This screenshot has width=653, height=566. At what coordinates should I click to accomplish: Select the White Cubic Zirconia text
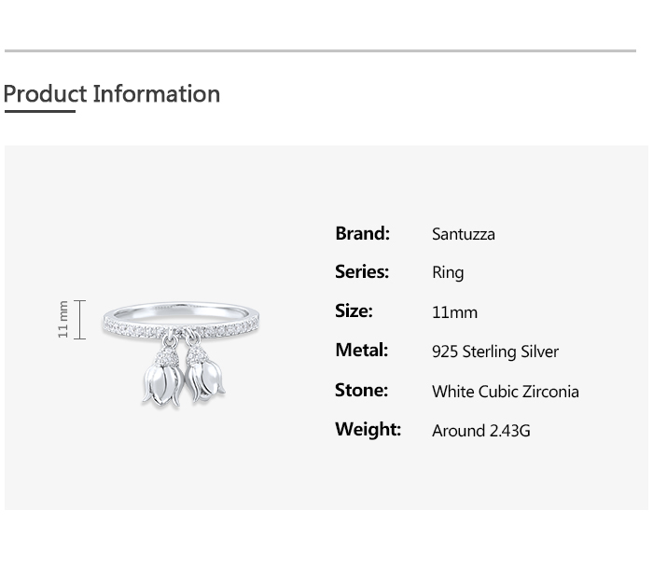tap(505, 392)
